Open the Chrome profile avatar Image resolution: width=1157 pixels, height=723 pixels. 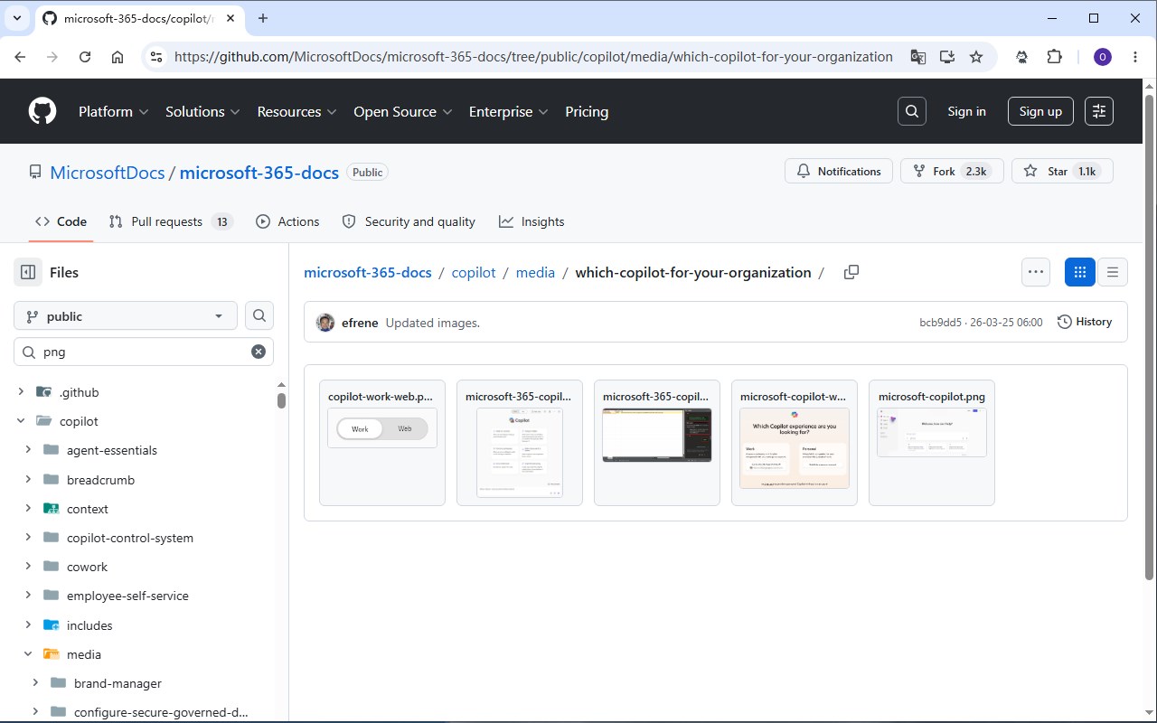[1103, 57]
